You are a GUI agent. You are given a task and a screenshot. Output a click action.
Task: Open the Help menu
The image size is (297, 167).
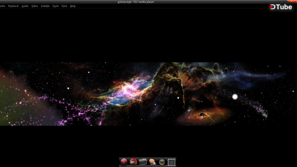point(73,6)
